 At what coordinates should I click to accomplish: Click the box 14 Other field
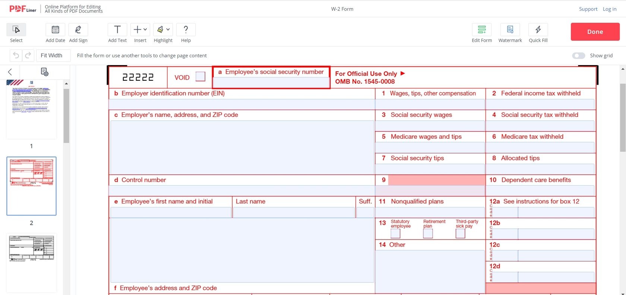430,272
